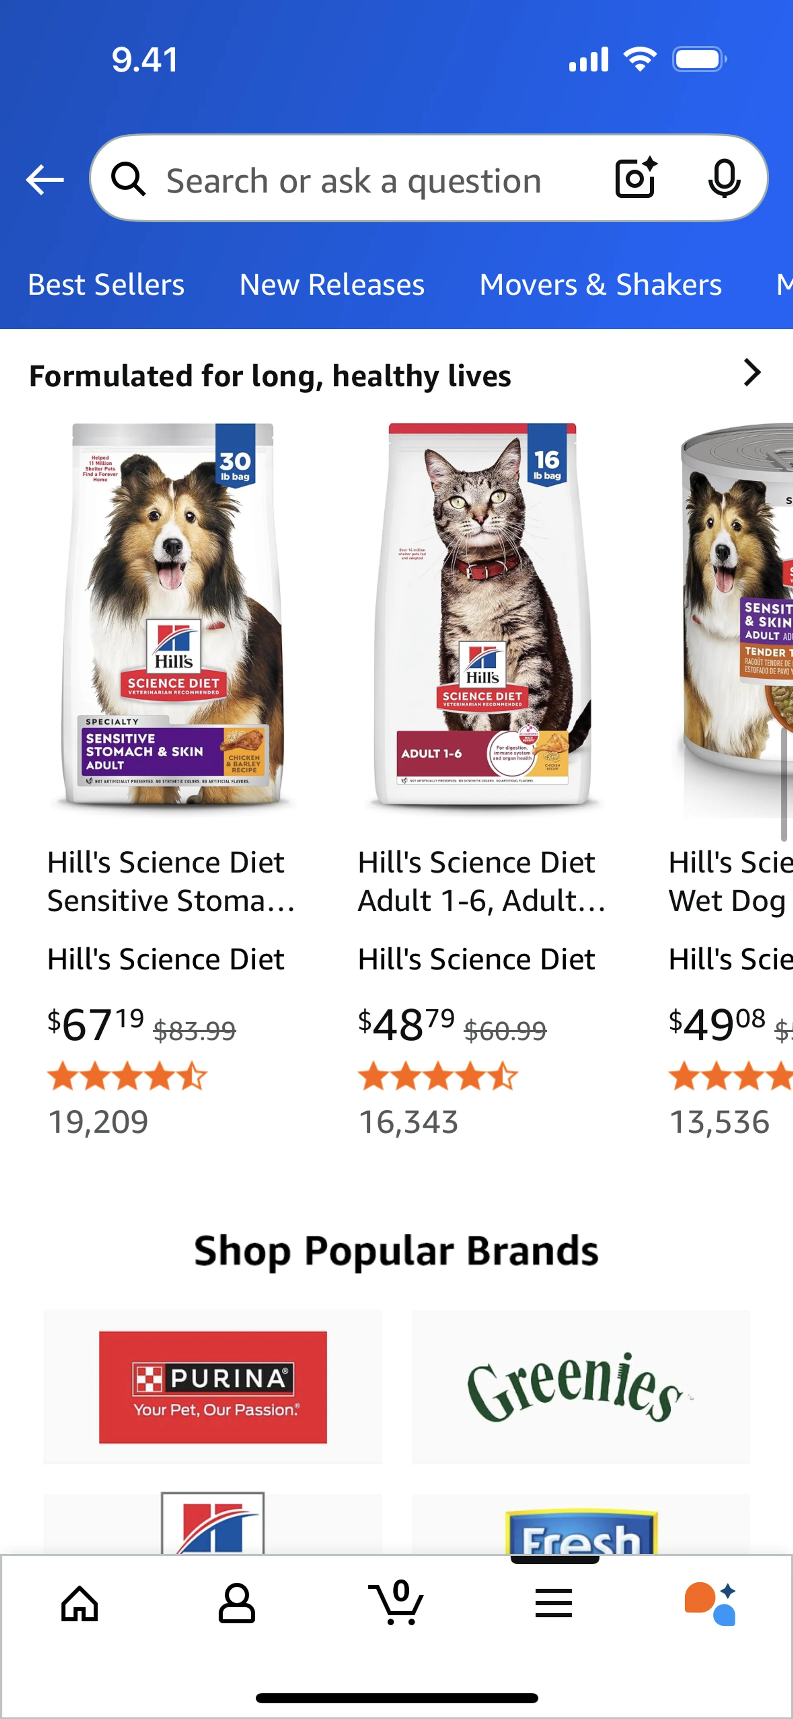This screenshot has height=1719, width=793.
Task: Open the hamburger menu icon
Action: click(553, 1603)
